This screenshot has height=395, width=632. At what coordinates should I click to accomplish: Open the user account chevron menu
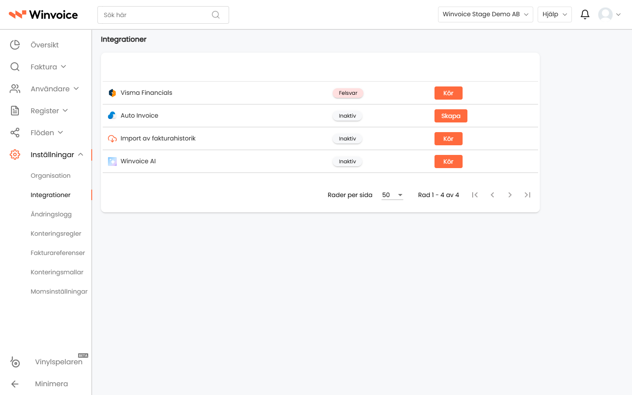tap(618, 14)
